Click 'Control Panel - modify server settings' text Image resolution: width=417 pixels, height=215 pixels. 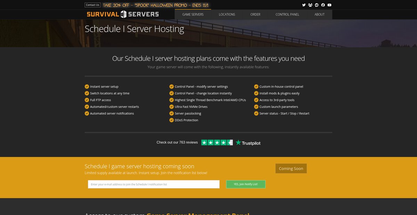point(201,87)
